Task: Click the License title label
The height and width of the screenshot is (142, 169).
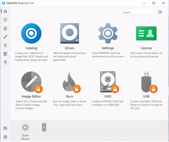Action: (x=146, y=48)
